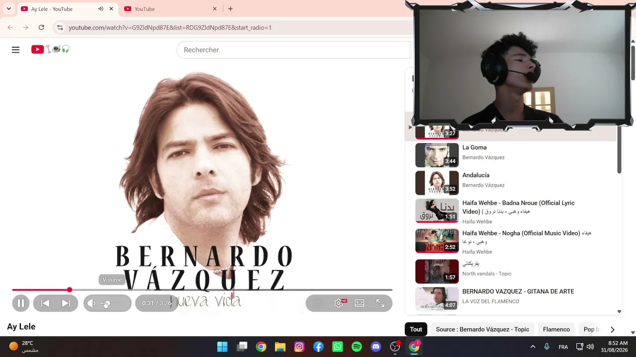Focus the Rechercher search field
636x357 pixels.
pos(293,50)
